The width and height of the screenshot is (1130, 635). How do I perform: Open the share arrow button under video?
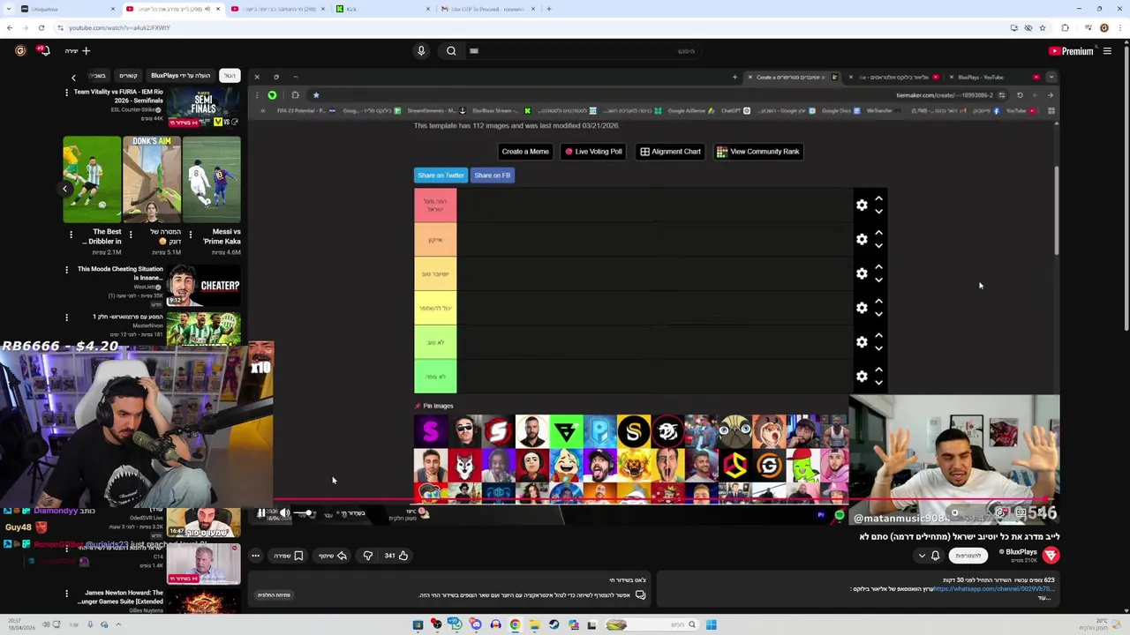[x=333, y=556]
